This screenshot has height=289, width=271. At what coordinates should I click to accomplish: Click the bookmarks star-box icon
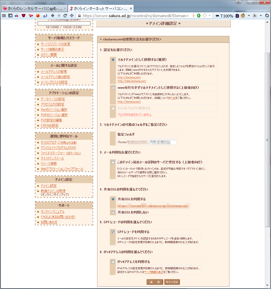(x=11, y=16)
